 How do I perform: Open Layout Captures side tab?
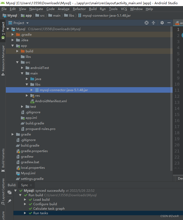3,192
